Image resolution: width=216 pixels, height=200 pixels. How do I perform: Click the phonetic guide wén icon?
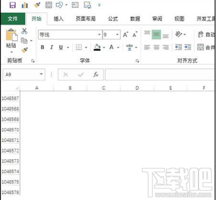[129, 47]
